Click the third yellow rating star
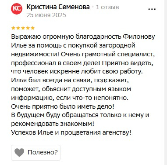 23,28
